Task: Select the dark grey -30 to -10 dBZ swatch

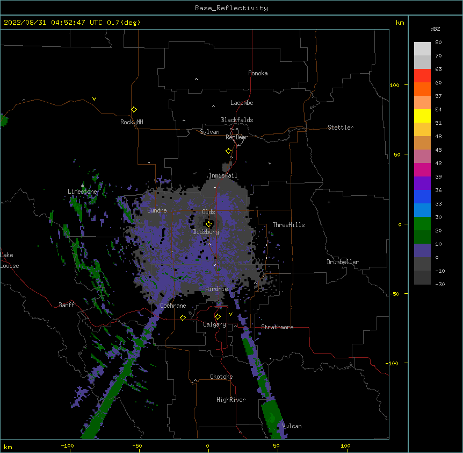Action: coord(422,278)
